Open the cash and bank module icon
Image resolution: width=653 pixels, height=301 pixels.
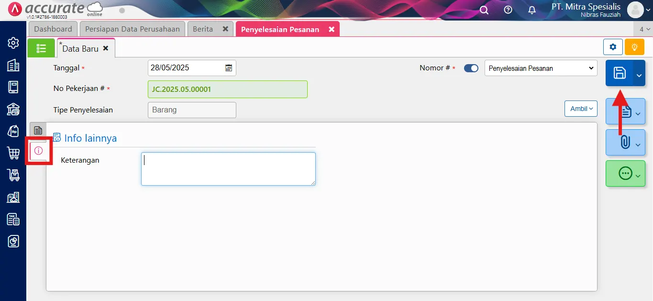click(13, 109)
